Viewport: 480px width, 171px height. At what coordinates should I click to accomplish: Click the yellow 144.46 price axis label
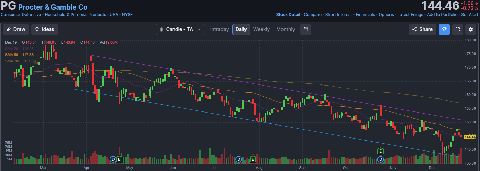click(470, 137)
